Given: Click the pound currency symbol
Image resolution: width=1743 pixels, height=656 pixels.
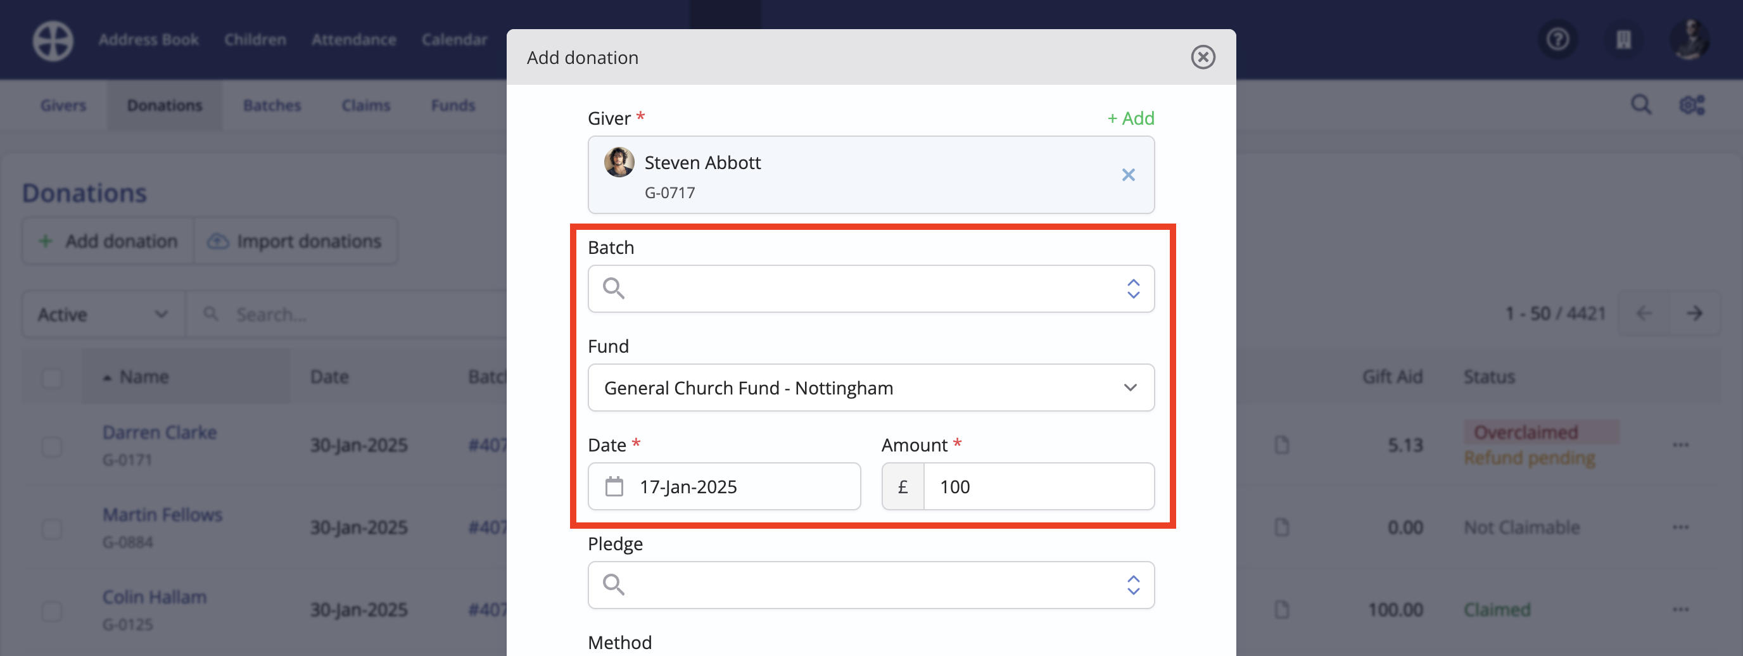Looking at the screenshot, I should tap(903, 486).
